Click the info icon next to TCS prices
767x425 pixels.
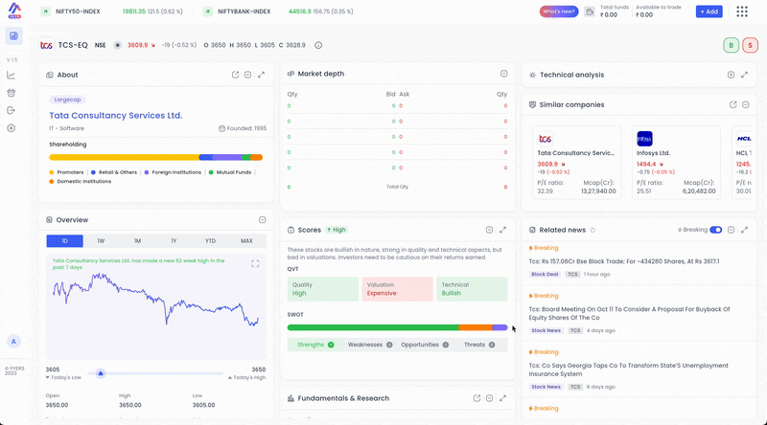pos(318,45)
